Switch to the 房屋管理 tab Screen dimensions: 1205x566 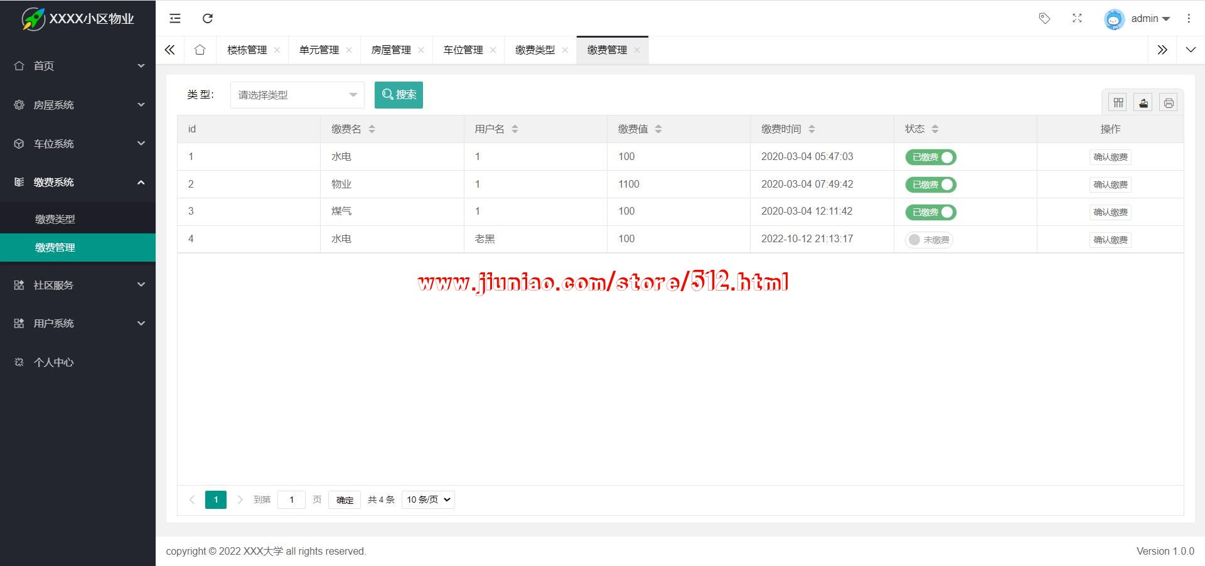pyautogui.click(x=392, y=50)
